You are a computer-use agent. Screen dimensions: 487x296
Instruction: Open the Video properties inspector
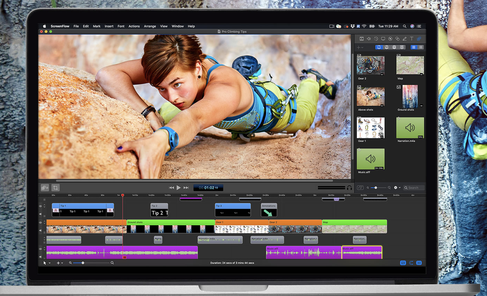pyautogui.click(x=362, y=39)
